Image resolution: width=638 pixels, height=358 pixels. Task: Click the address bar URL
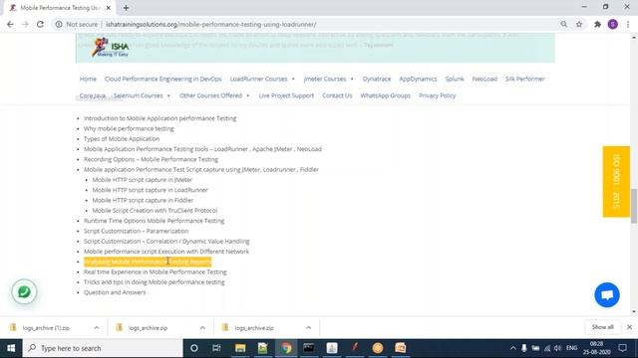tap(210, 24)
